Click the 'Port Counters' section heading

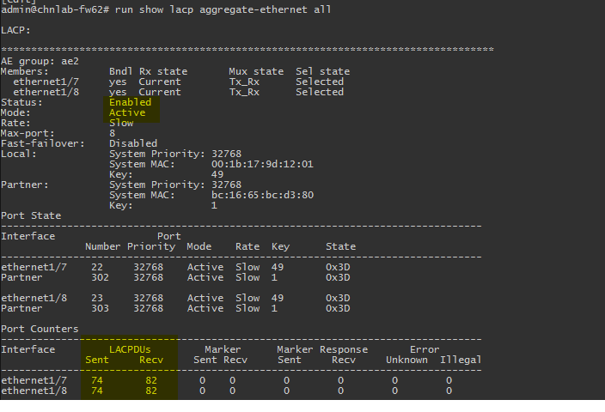[40, 329]
